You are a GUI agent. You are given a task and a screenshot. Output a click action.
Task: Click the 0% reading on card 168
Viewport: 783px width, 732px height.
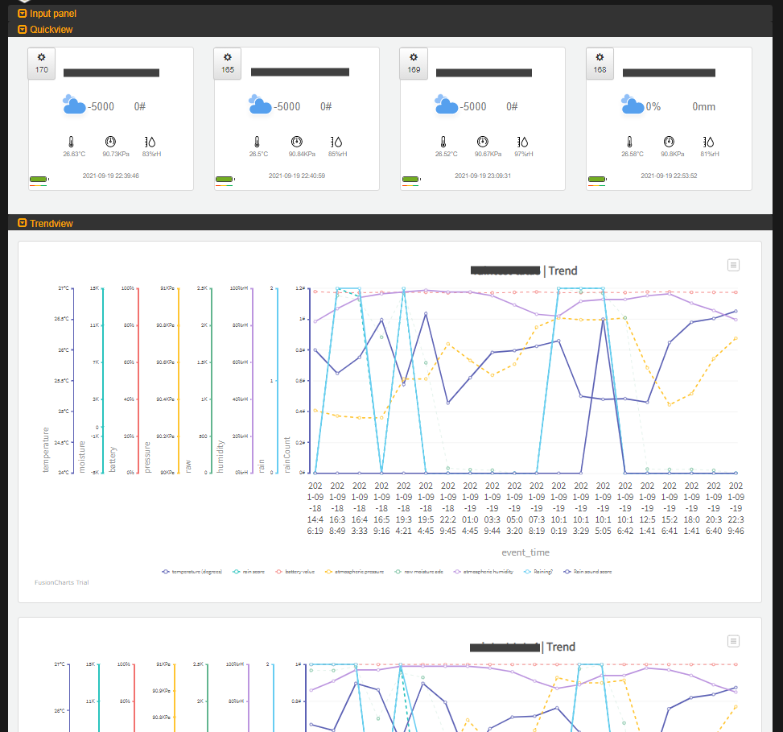coord(653,106)
